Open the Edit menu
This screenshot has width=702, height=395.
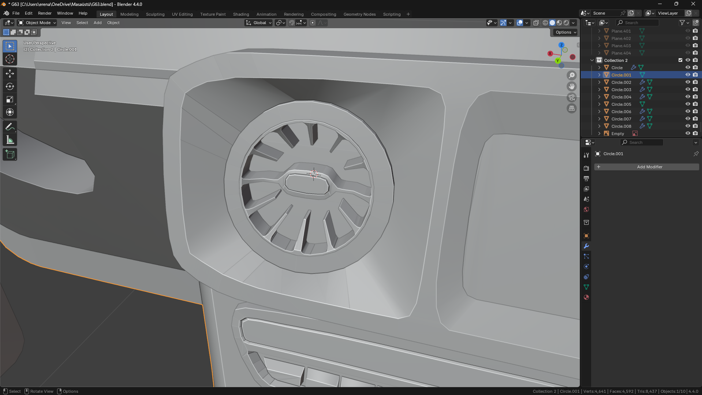coord(29,13)
